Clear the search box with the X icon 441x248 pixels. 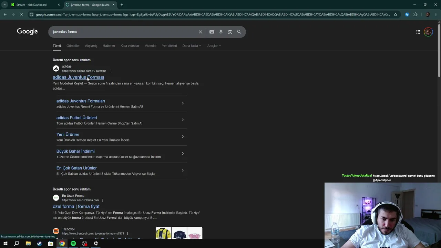[200, 32]
